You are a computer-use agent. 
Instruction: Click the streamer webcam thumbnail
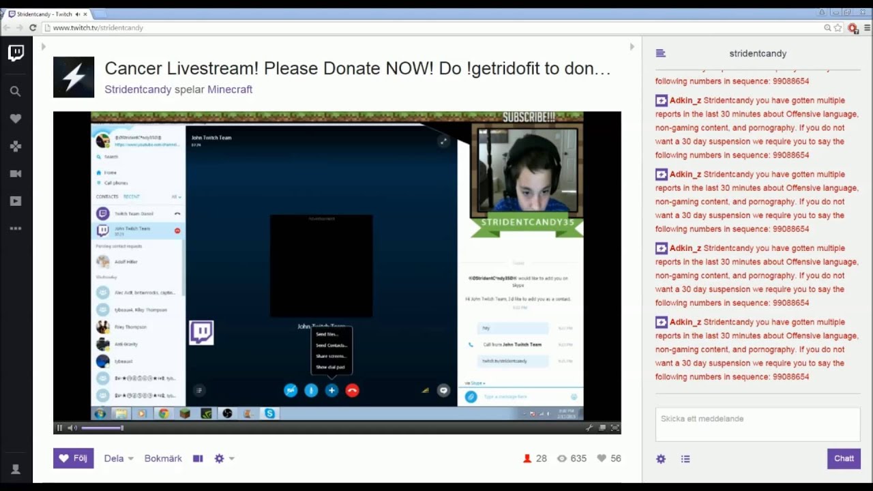pos(527,169)
